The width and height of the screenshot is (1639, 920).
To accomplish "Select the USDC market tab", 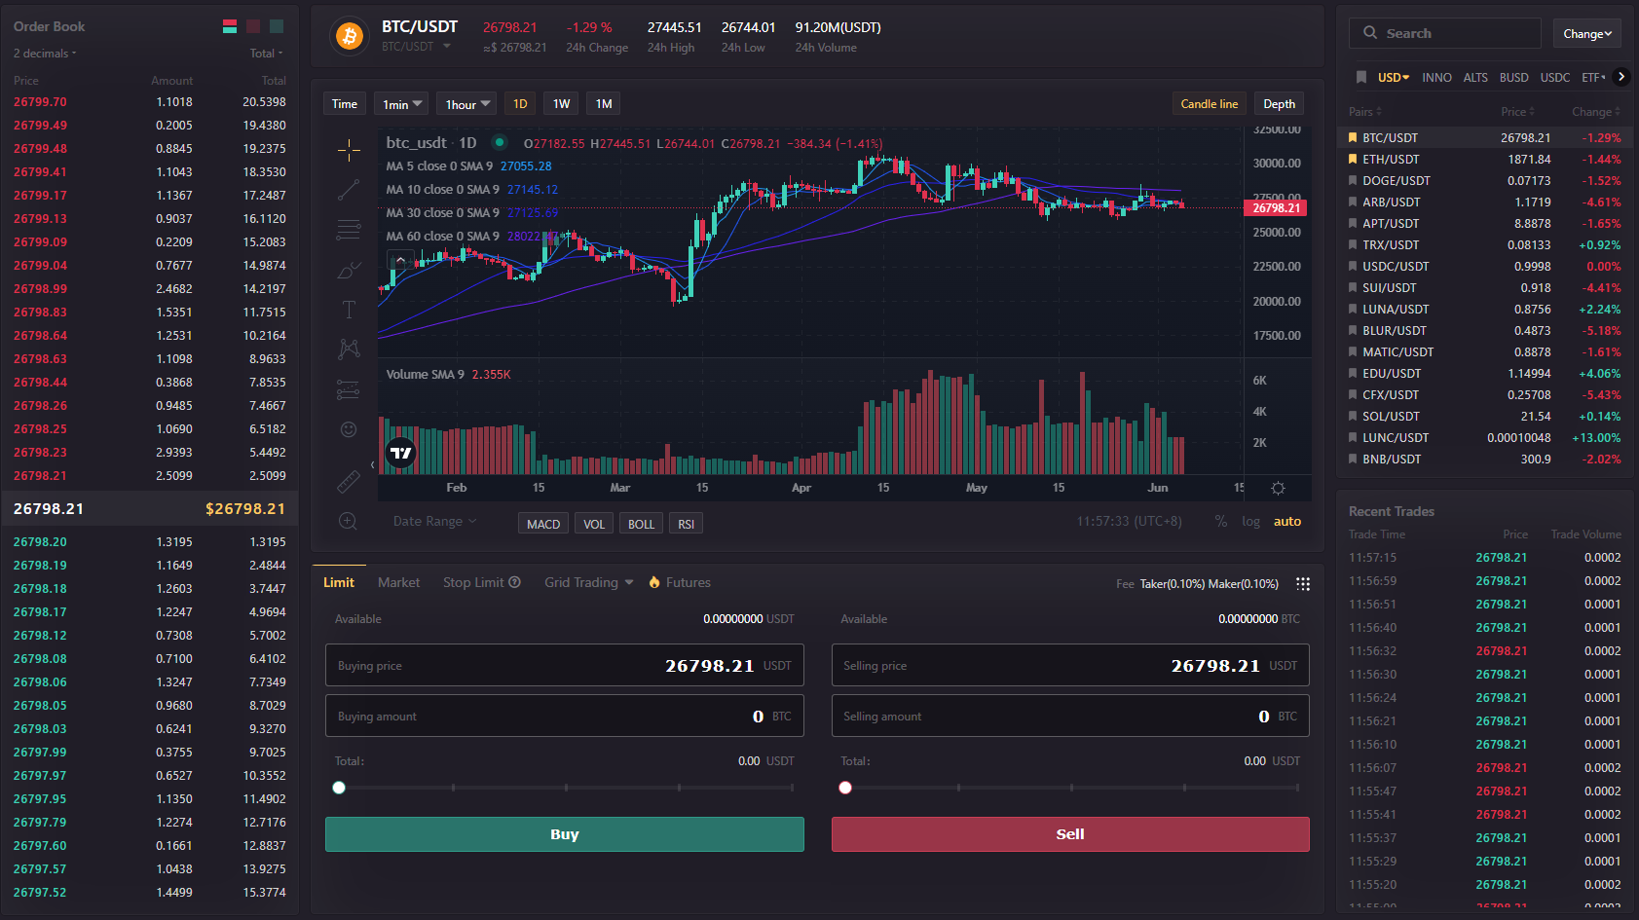I will (x=1555, y=77).
